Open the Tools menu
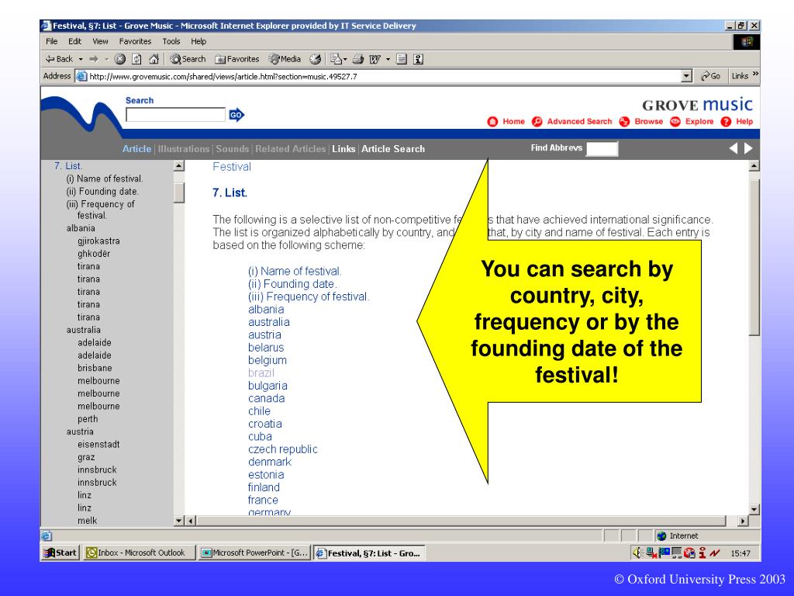Viewport: 794px width, 596px height. [171, 42]
